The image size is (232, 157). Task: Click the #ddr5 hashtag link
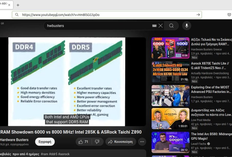(x=54, y=154)
